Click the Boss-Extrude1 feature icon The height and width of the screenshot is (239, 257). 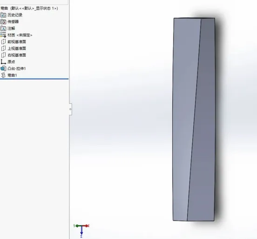[3, 68]
